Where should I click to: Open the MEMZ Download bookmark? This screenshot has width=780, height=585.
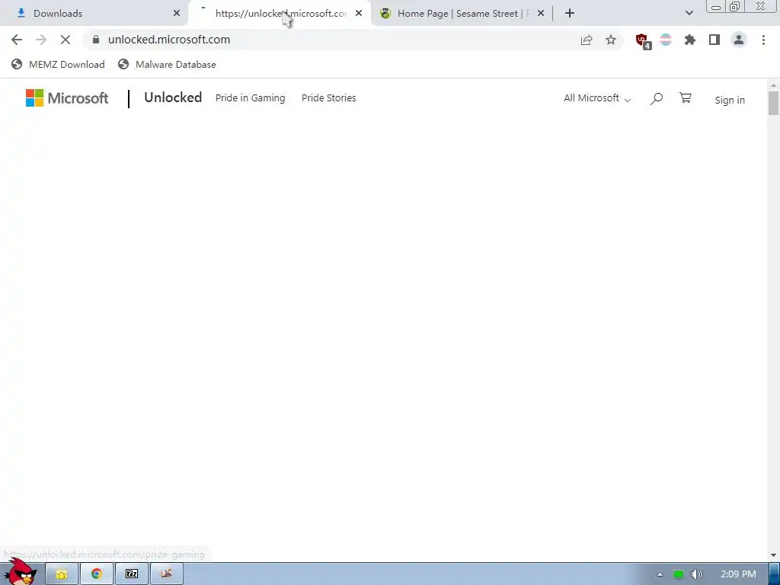tap(58, 64)
